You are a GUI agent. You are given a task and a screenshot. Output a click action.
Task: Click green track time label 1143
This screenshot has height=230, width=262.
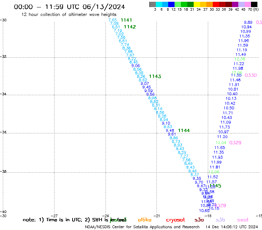tap(155, 76)
